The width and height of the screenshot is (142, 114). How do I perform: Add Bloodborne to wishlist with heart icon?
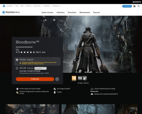coord(57,79)
